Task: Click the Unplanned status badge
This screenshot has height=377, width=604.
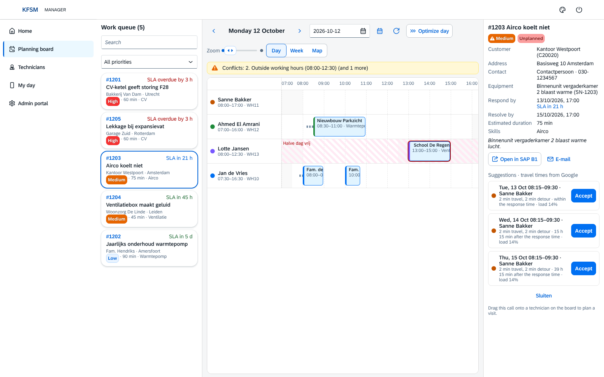Action: [x=531, y=38]
